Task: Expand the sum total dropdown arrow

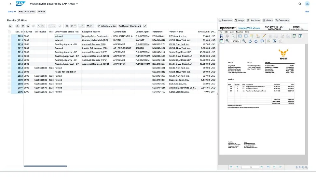Action: click(x=54, y=26)
